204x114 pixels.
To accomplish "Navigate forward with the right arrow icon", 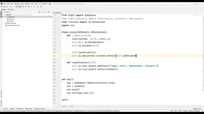I will [13, 7].
